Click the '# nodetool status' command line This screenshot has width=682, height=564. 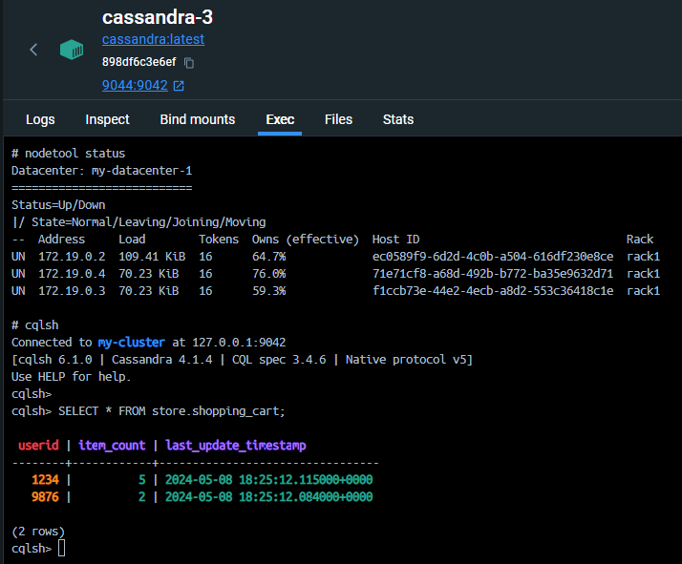coord(68,154)
